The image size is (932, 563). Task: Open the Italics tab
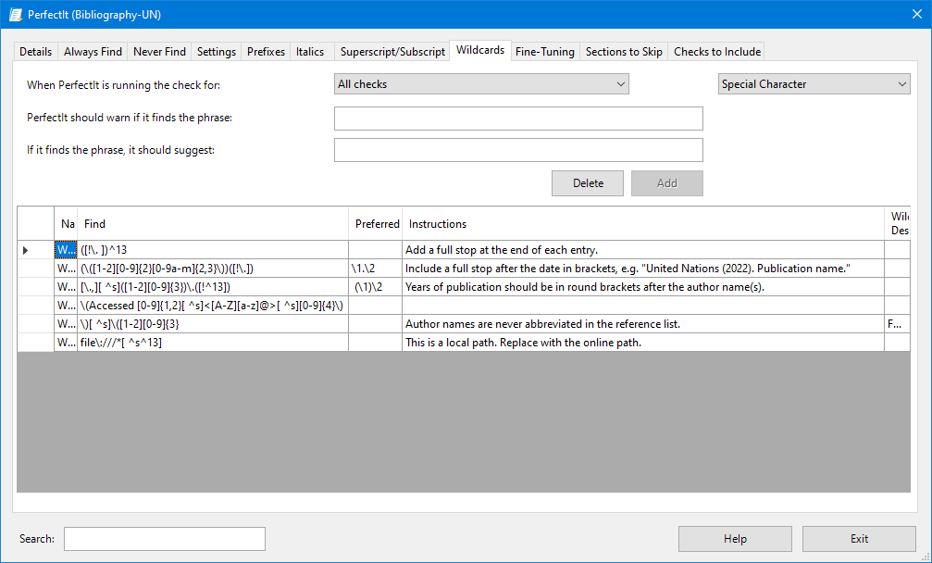(310, 52)
